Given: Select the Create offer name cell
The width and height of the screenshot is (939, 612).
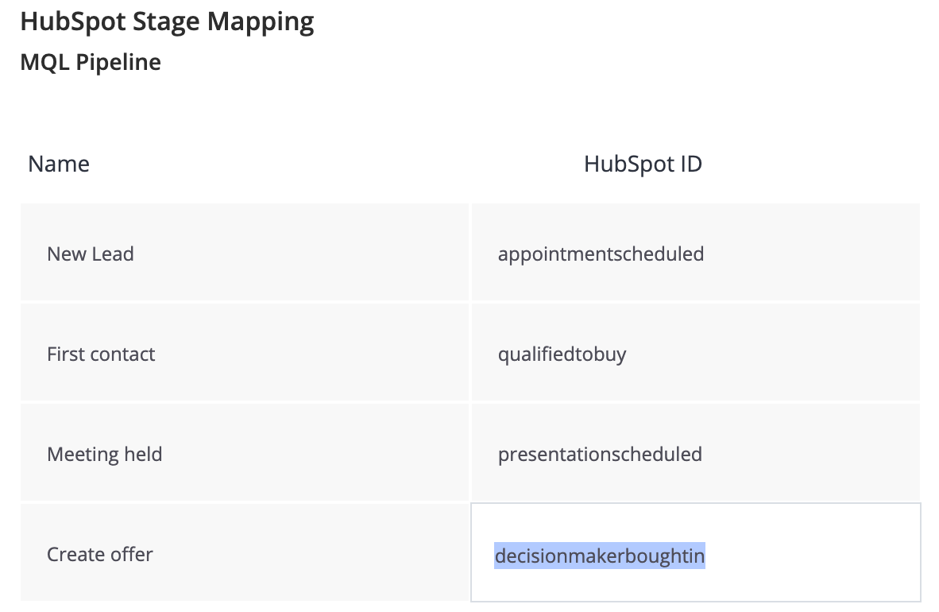Looking at the screenshot, I should [x=245, y=552].
